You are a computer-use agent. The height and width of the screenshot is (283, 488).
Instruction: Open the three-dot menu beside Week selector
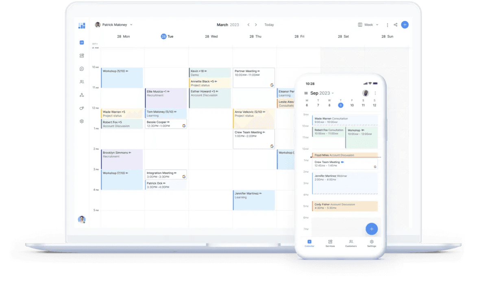387,25
